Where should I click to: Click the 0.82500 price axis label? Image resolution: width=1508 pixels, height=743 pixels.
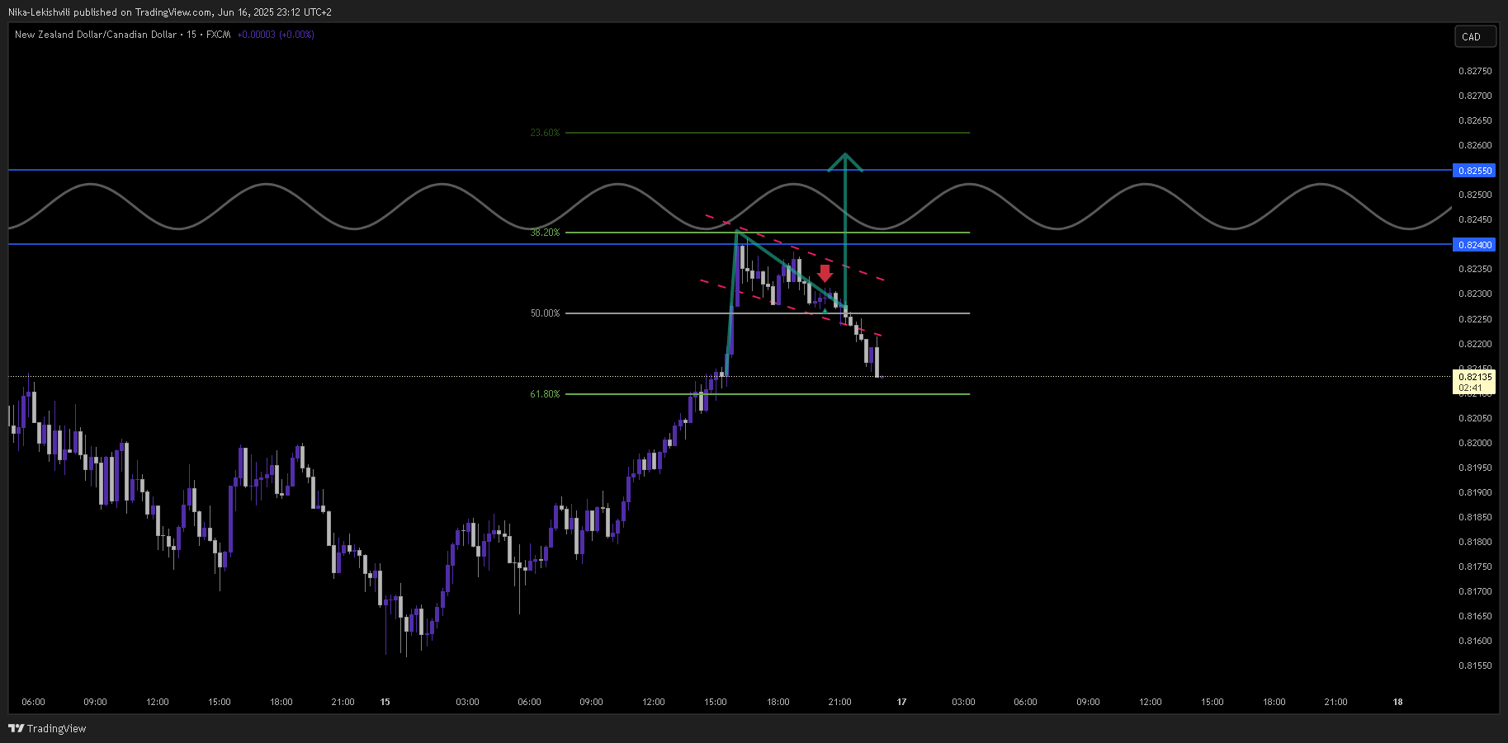pyautogui.click(x=1475, y=195)
